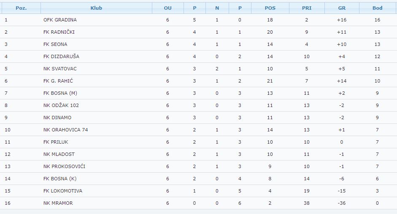
Task: Click the N column header
Action: pyautogui.click(x=217, y=8)
